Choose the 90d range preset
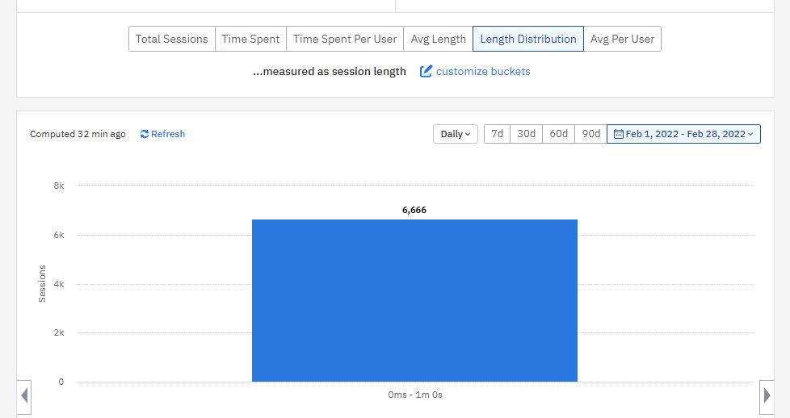 tap(591, 134)
